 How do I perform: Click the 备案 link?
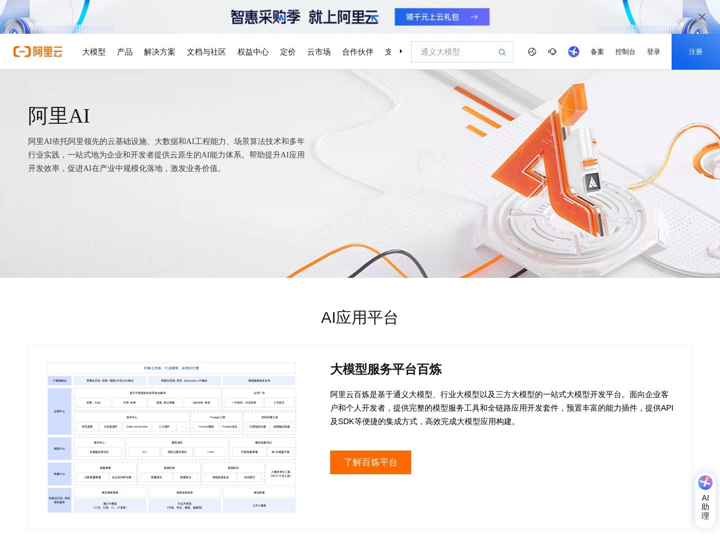597,52
